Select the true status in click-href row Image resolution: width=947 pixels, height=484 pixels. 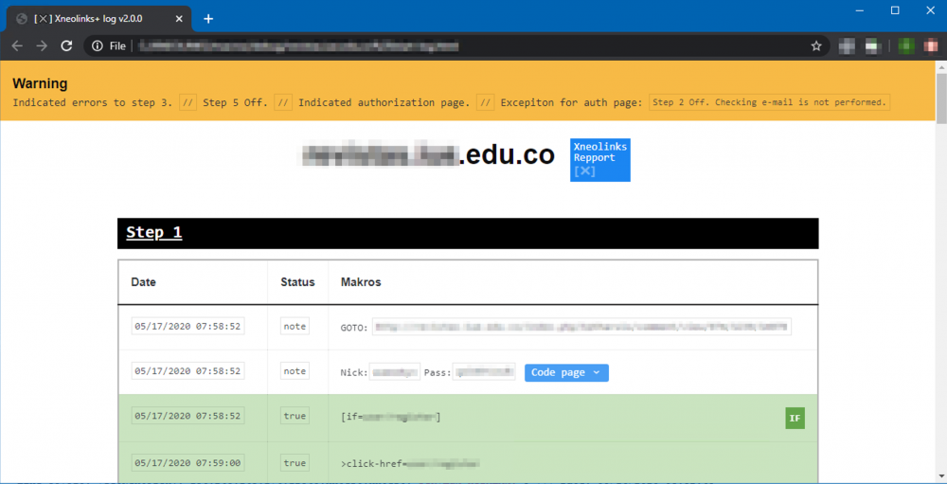pyautogui.click(x=295, y=463)
